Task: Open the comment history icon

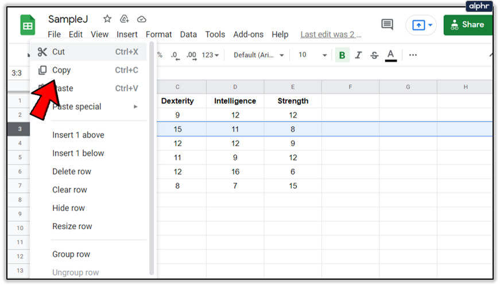Action: 387,25
